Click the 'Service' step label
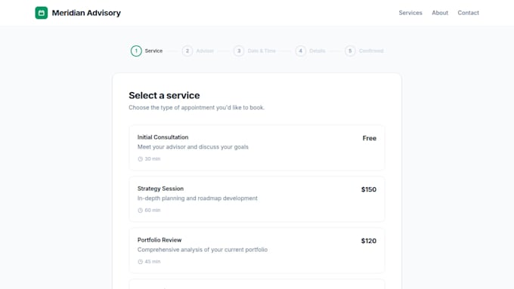The image size is (514, 289). pyautogui.click(x=153, y=51)
